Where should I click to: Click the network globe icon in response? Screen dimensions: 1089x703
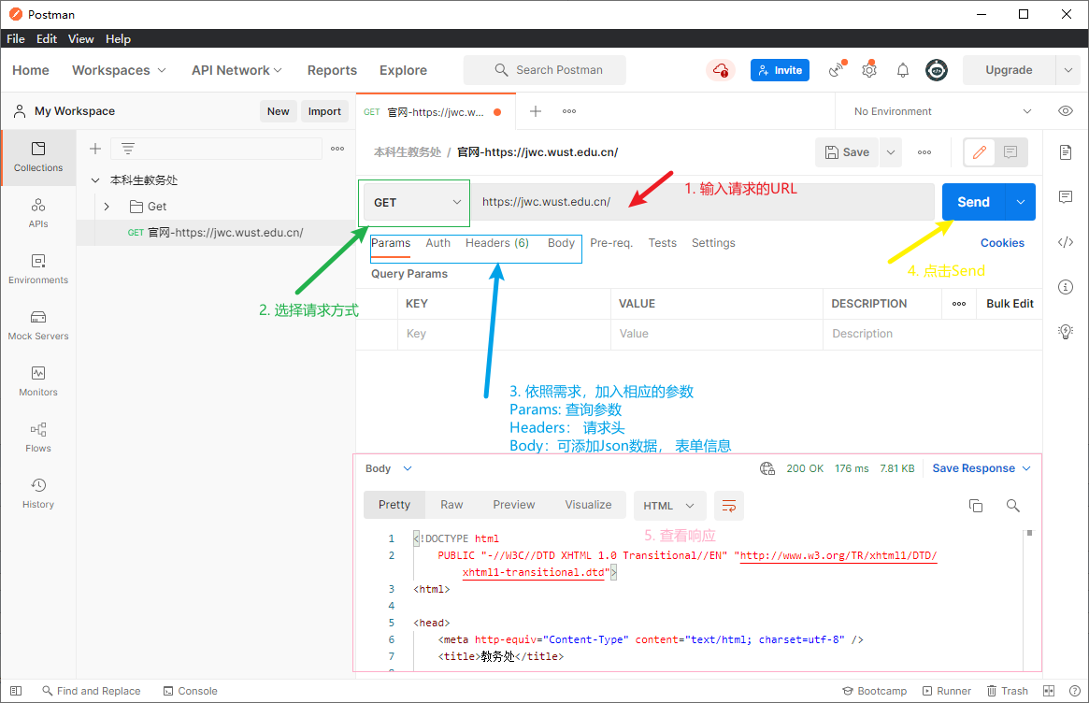click(767, 468)
